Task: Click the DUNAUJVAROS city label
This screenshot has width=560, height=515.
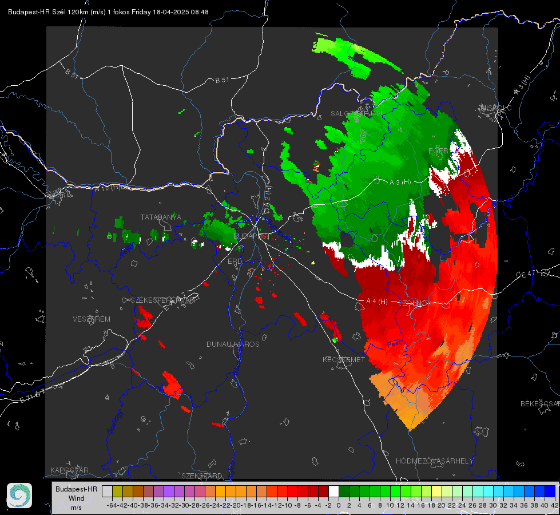Action: tap(233, 344)
